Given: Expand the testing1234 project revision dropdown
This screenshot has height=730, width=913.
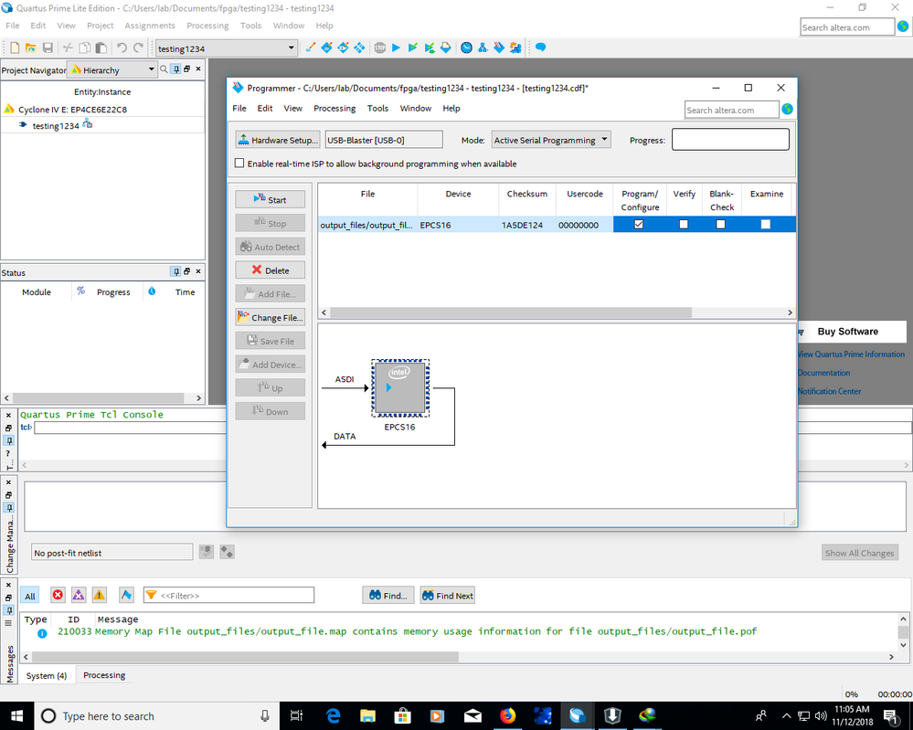Looking at the screenshot, I should (x=291, y=48).
